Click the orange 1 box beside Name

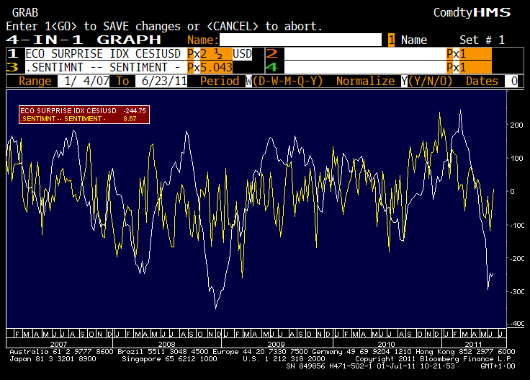pyautogui.click(x=392, y=40)
